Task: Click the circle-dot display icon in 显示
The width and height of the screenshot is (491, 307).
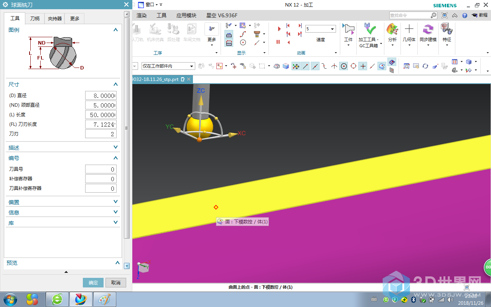Action: pos(243,42)
